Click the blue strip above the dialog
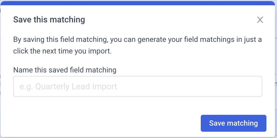277x138 pixels. click(x=138, y=3)
